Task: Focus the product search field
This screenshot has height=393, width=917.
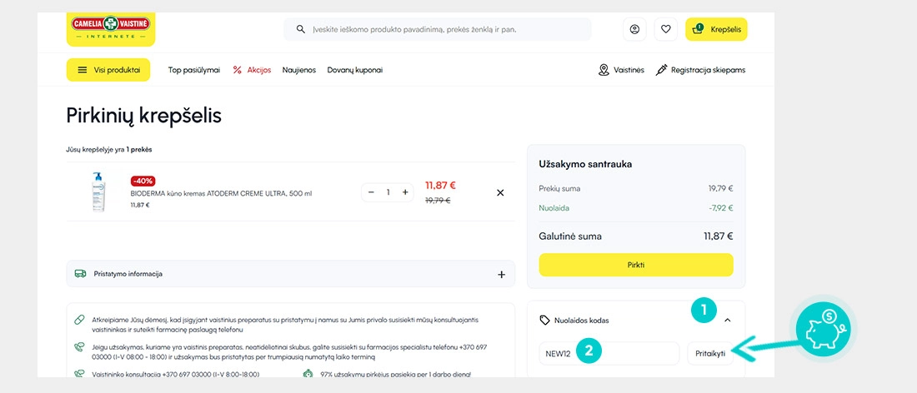Action: click(x=438, y=29)
